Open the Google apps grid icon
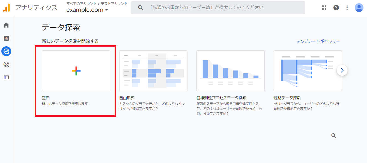 click(x=324, y=8)
